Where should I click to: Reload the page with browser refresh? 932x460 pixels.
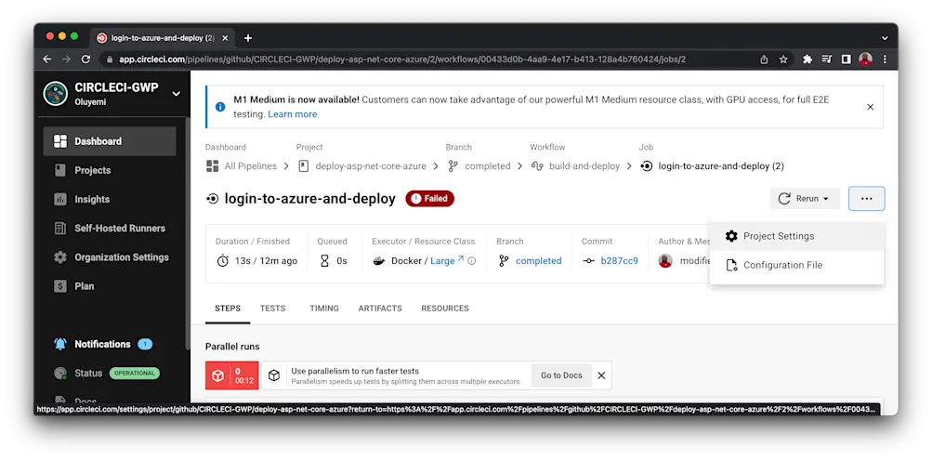tap(85, 59)
